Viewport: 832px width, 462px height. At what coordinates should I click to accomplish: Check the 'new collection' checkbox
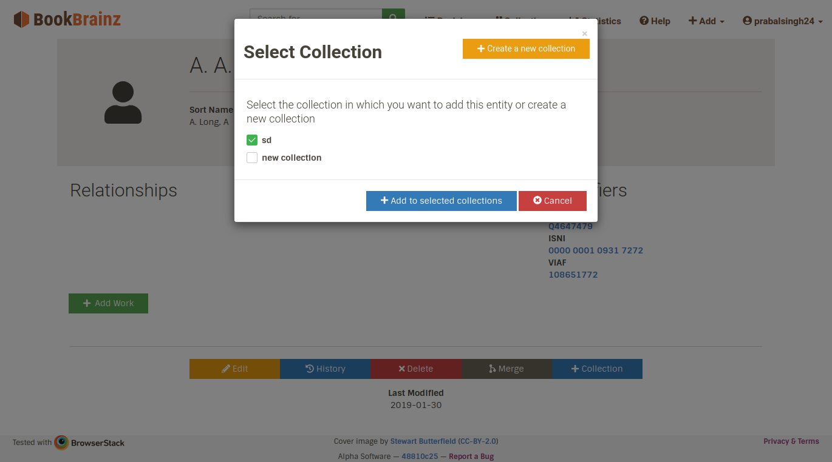[252, 158]
